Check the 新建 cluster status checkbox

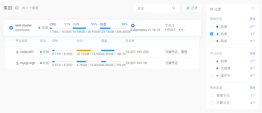click(x=212, y=26)
